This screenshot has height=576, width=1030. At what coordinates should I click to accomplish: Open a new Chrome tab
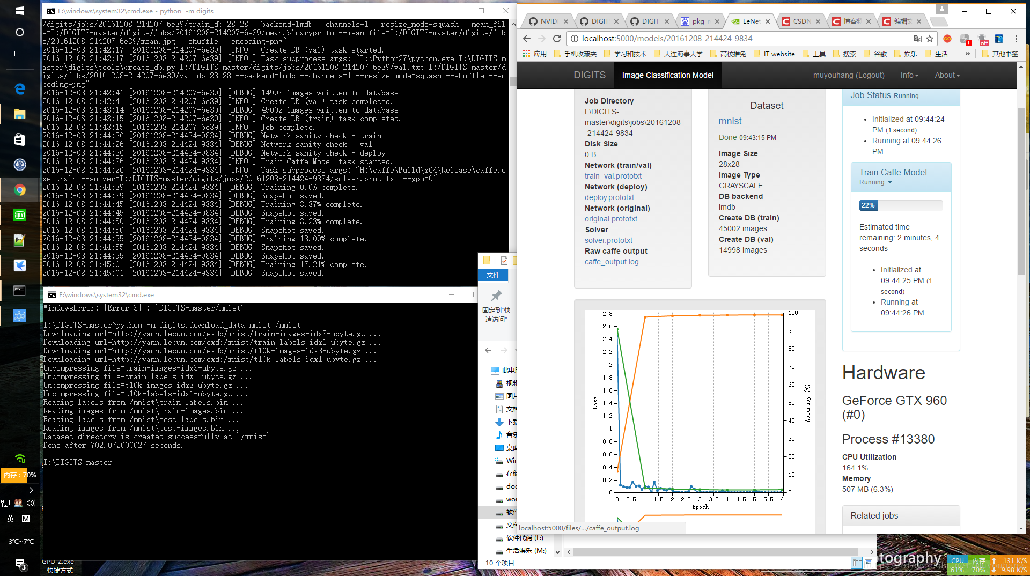938,21
